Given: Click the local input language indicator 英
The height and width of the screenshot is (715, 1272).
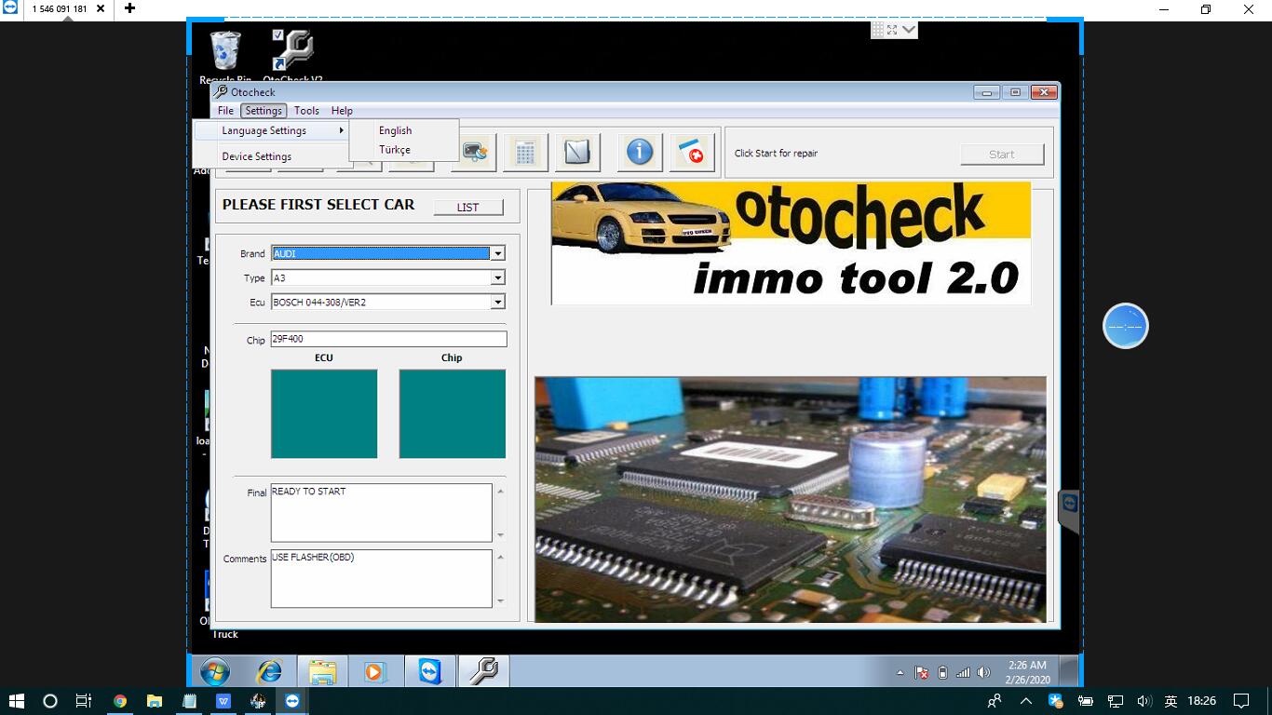Looking at the screenshot, I should (x=1171, y=700).
